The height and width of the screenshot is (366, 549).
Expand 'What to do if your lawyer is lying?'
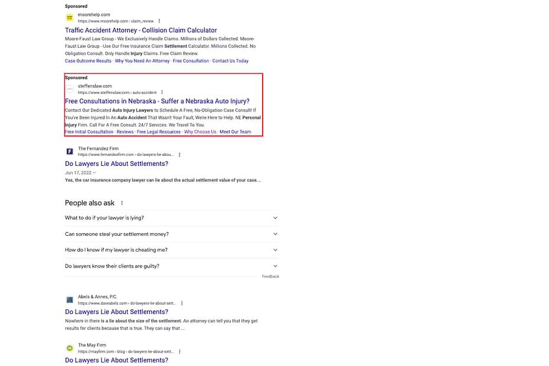(172, 218)
